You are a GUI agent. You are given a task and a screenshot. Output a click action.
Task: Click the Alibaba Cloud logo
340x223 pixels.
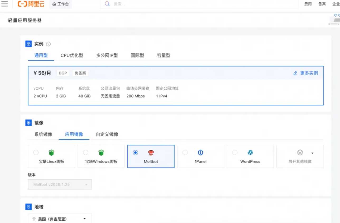(31, 4)
